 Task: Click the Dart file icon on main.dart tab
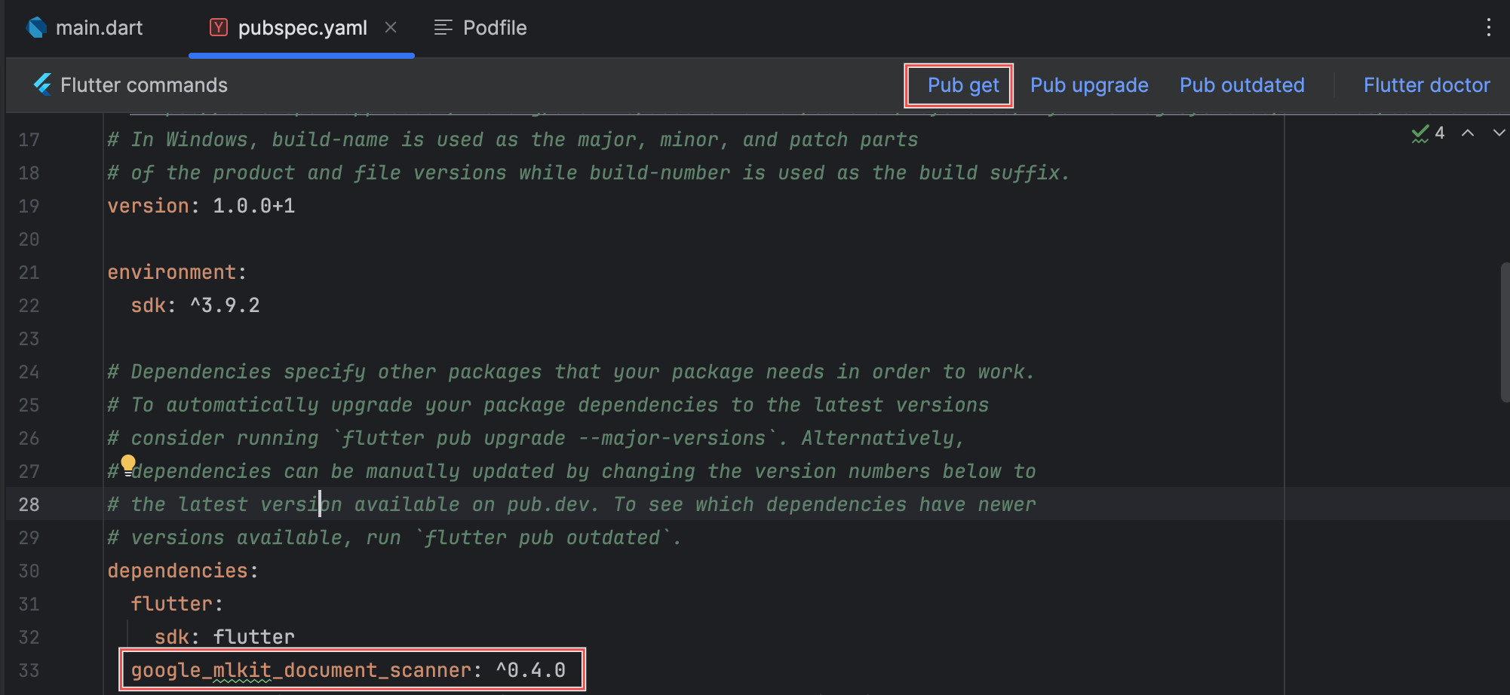[x=36, y=28]
